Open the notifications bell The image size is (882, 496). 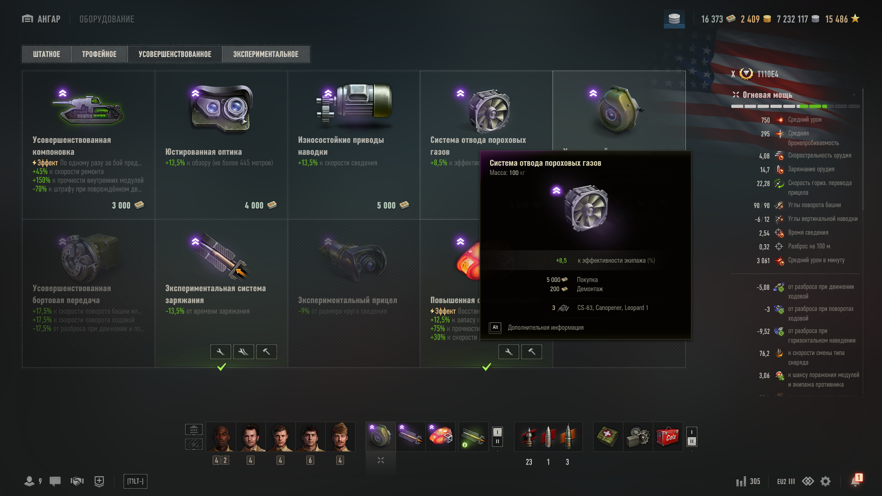[855, 480]
